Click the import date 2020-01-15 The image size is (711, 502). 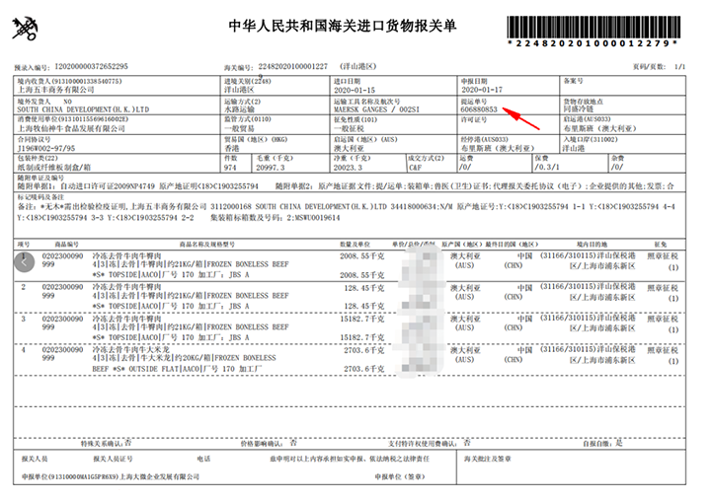[357, 88]
